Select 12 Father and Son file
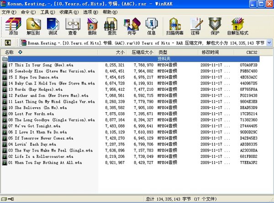Image resolution: width=274 pixels, height=203 pixels. point(48,96)
